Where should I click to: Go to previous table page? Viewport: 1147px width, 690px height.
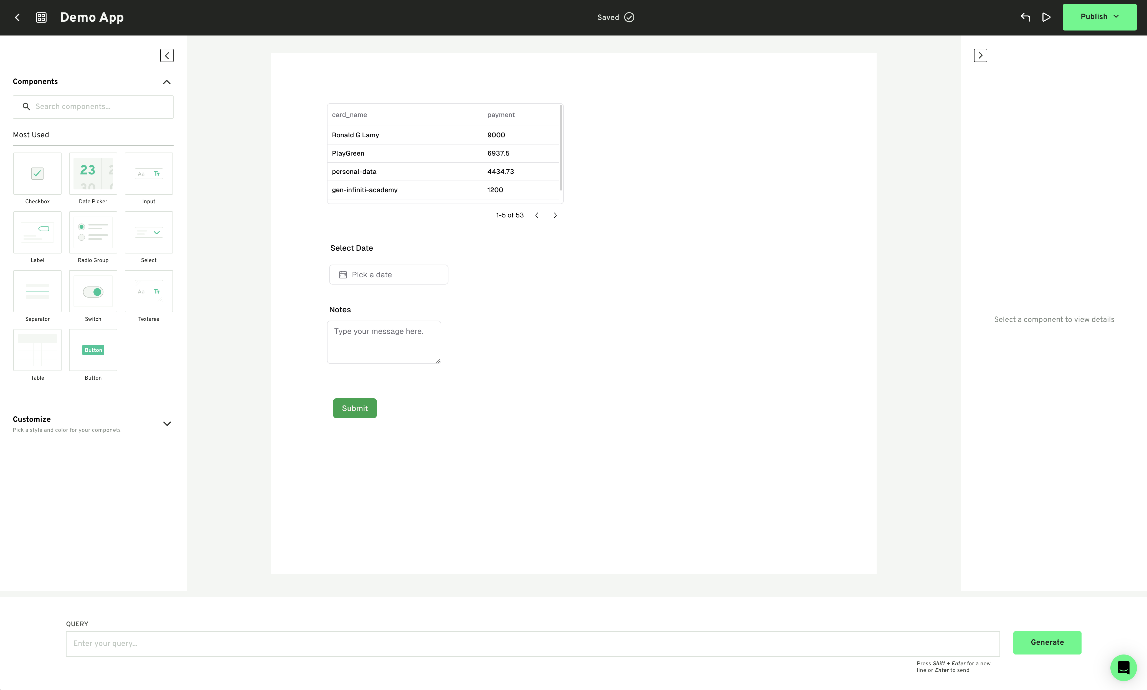tap(537, 215)
